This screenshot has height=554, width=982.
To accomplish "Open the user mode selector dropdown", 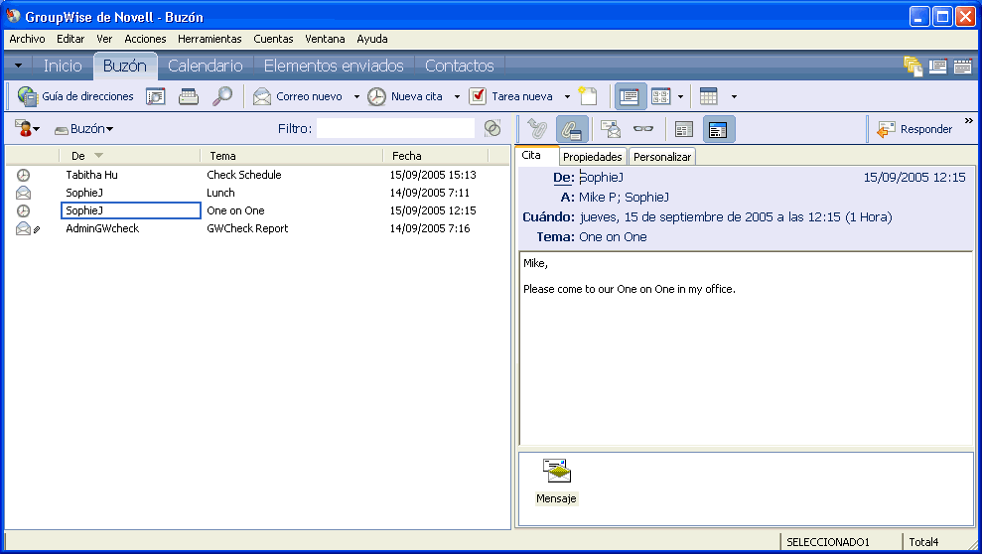I will pyautogui.click(x=27, y=128).
